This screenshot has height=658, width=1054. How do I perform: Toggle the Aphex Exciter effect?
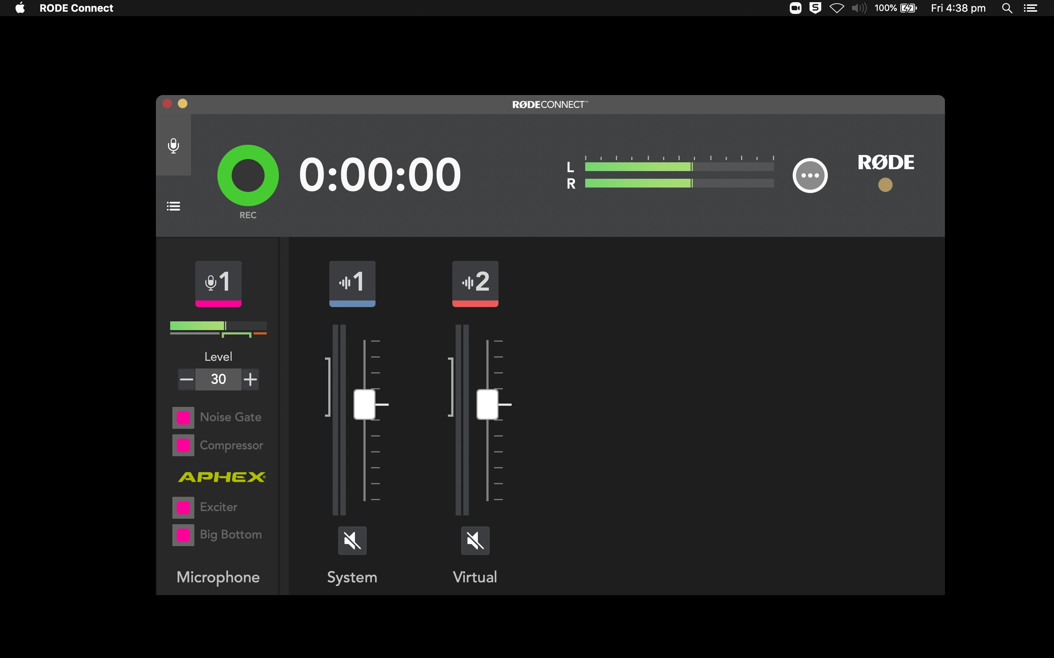tap(183, 507)
